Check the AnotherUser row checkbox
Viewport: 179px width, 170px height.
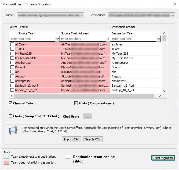click(12, 63)
